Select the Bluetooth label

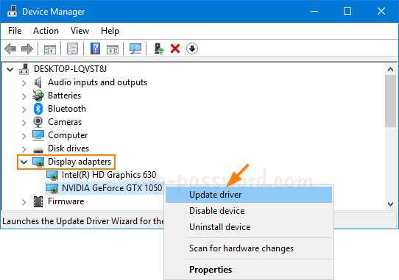pyautogui.click(x=67, y=109)
